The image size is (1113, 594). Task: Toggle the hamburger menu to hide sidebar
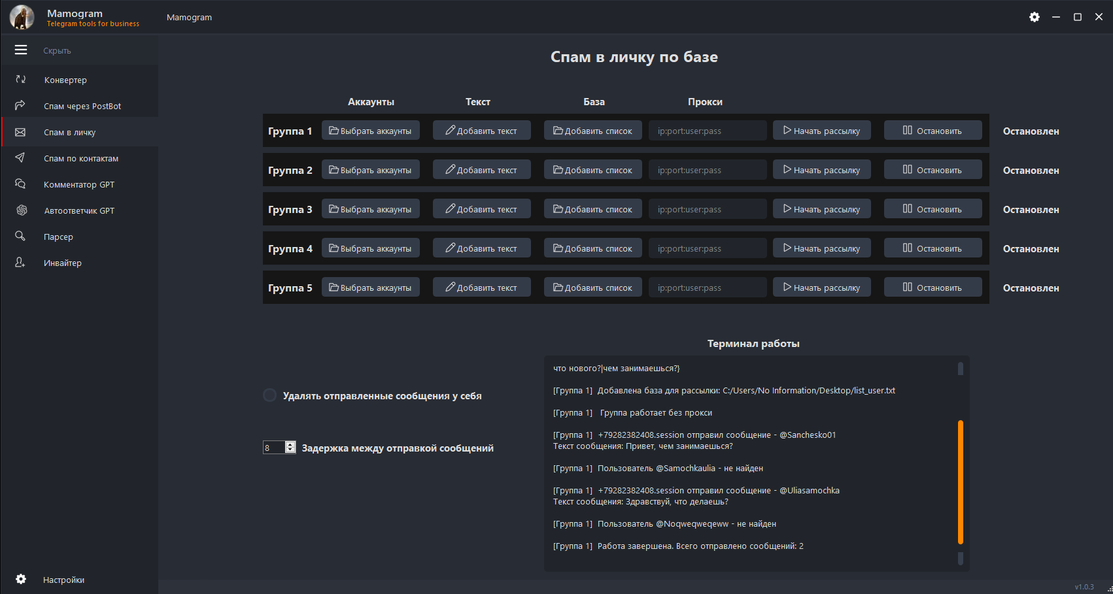[21, 50]
